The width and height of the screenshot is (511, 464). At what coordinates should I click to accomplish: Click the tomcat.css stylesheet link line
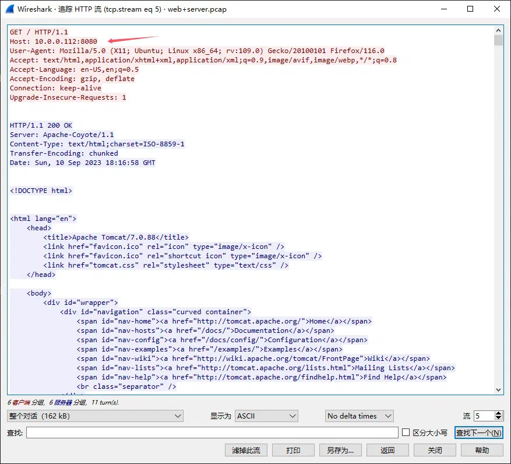(x=166, y=265)
